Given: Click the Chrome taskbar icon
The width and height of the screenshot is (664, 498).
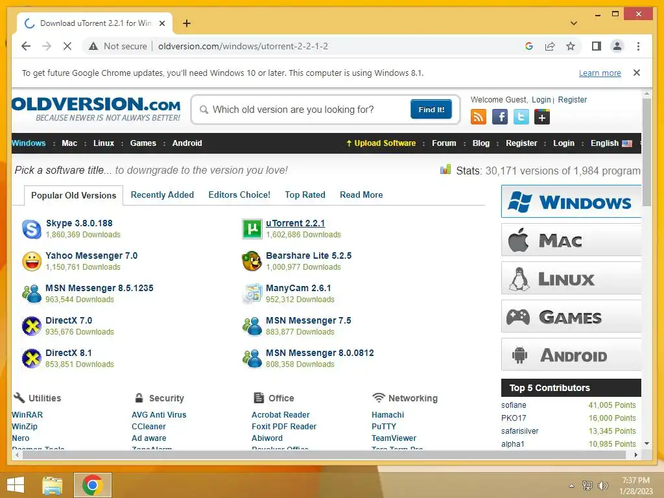Looking at the screenshot, I should pos(92,485).
